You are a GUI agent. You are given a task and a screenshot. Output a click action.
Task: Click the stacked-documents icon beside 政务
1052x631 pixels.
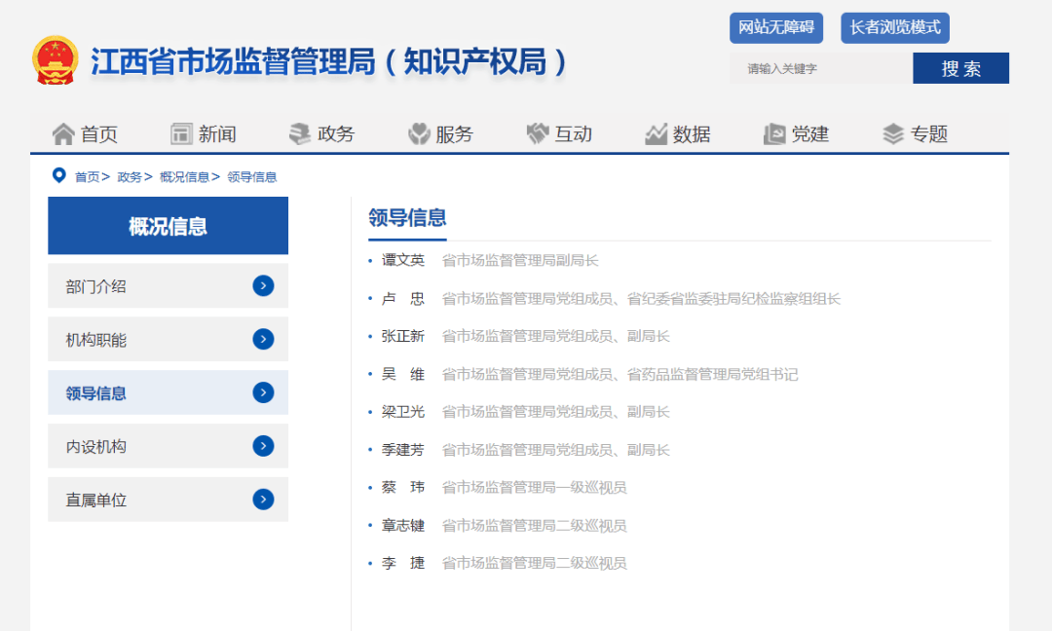coord(300,134)
